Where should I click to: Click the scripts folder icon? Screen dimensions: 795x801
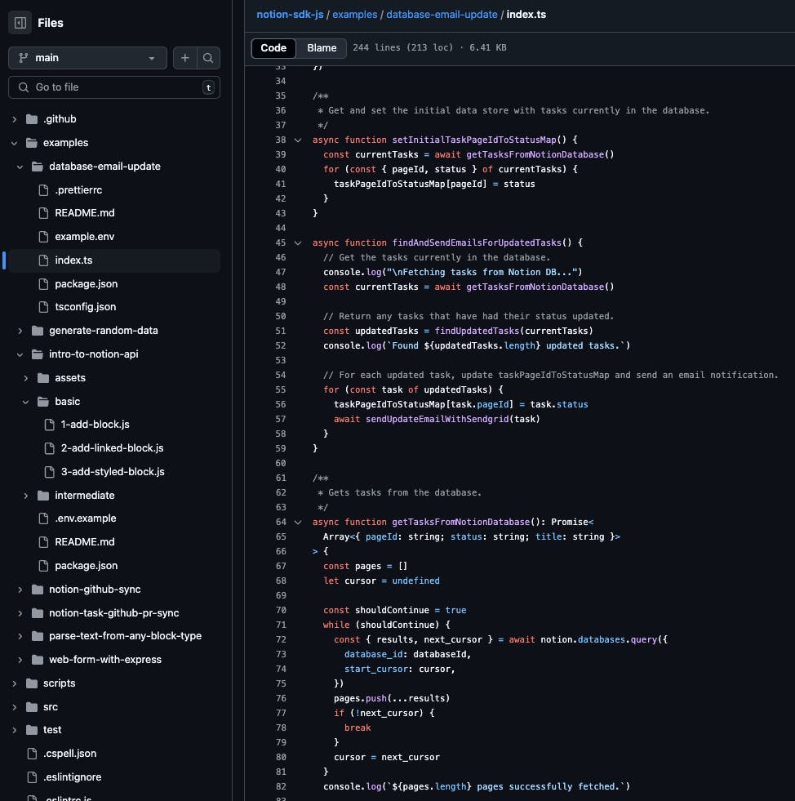pyautogui.click(x=32, y=683)
